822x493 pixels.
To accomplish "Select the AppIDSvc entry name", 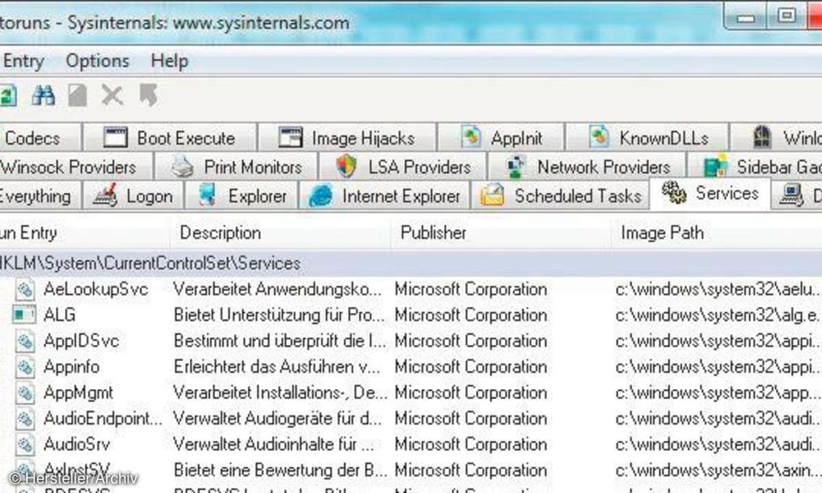I will click(x=82, y=341).
